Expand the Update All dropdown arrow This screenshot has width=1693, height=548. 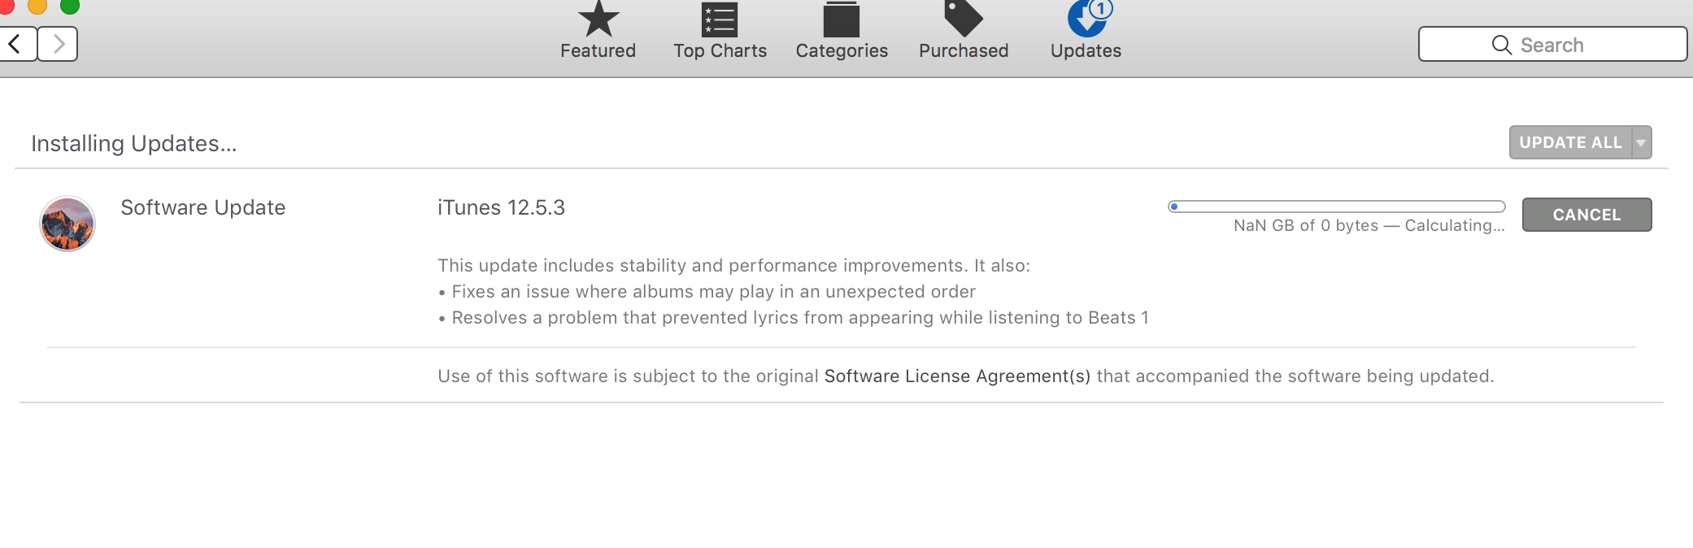(1638, 141)
